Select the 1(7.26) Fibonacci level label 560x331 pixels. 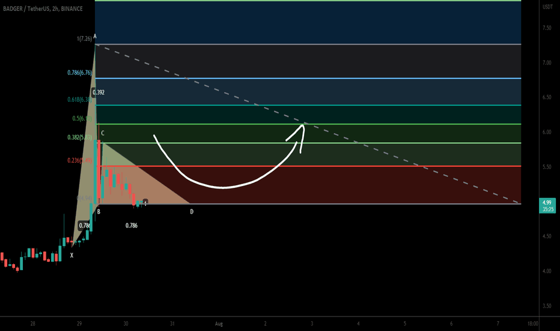pos(84,39)
